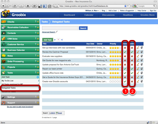Toggle Done for 'Evaluate new suppliers'
This screenshot has height=124, width=158.
[x=125, y=56]
